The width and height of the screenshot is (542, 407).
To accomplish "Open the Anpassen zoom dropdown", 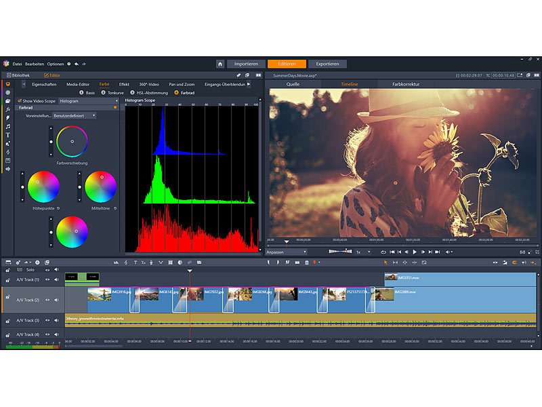I will (x=286, y=252).
